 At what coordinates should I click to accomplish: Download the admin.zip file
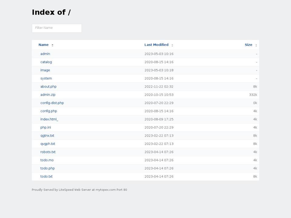[48, 94]
